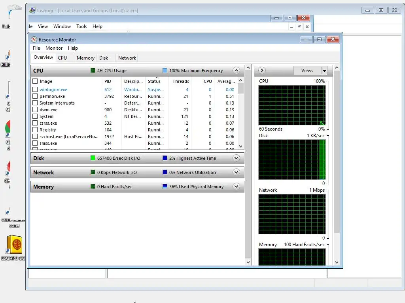Open the Monitor menu
This screenshot has height=303, width=405.
54,48
